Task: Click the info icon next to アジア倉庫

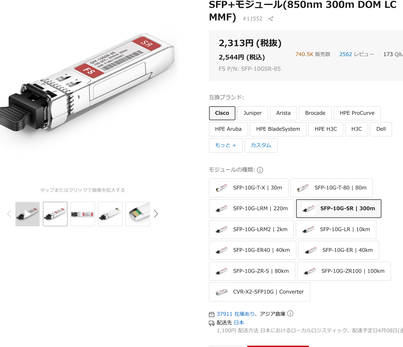Action: tap(290, 314)
